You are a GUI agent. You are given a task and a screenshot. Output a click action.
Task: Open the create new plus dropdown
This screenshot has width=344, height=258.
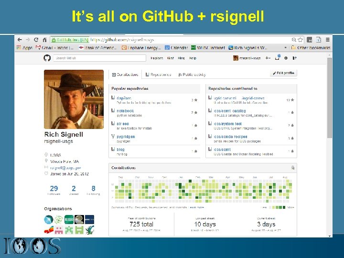(268, 58)
